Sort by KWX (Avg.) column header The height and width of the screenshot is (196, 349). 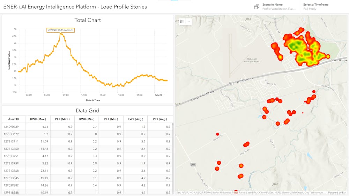pyautogui.click(x=135, y=119)
